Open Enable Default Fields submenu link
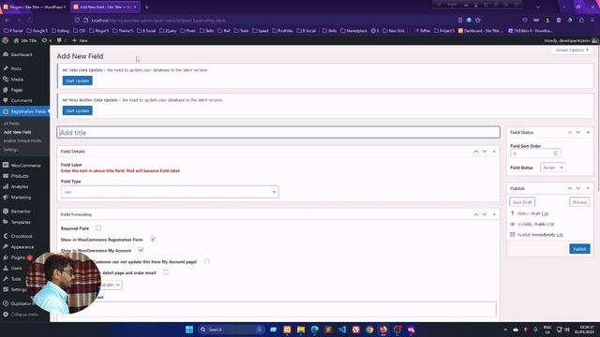 22,140
